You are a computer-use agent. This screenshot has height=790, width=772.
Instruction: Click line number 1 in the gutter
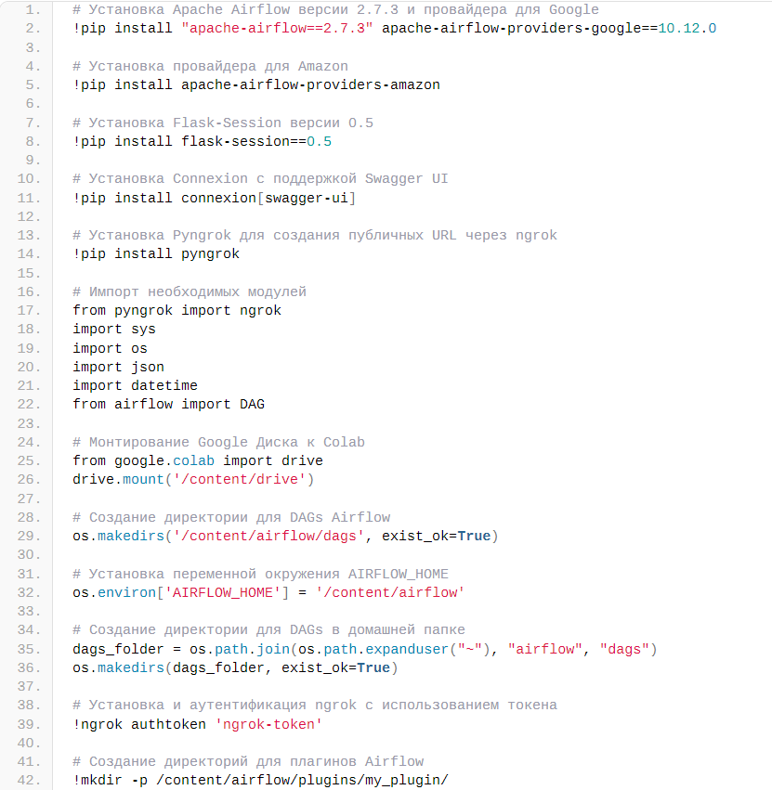pos(33,9)
